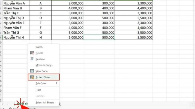The image size is (195, 109).
Task: Select cell Phạm Văn F
Action: 16,28
